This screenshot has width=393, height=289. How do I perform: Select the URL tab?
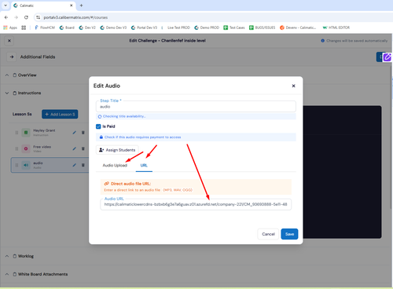(x=144, y=166)
